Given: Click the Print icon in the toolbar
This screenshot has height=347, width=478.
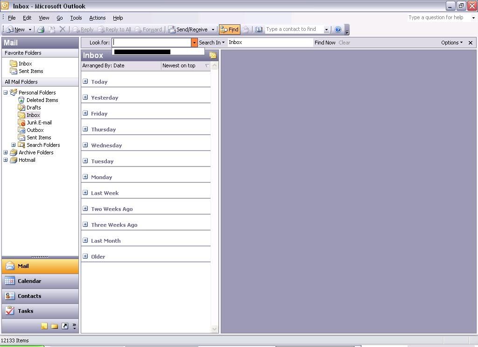Looking at the screenshot, I should coord(41,29).
